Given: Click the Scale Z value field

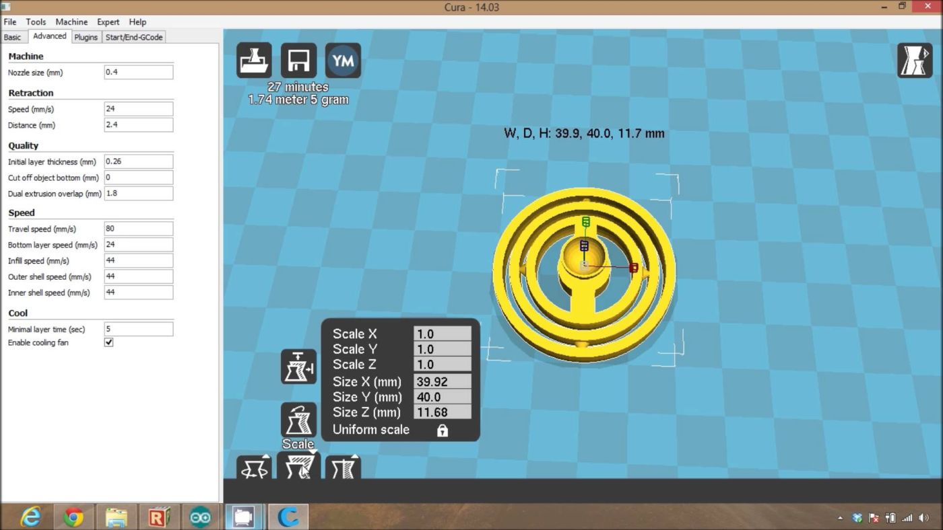Looking at the screenshot, I should coord(442,365).
